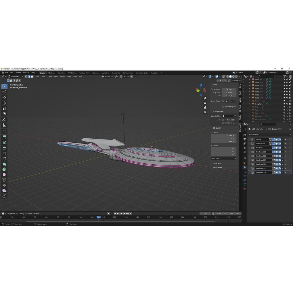Switch perspective/orthographic grid icon
The height and width of the screenshot is (293, 293).
[205, 112]
